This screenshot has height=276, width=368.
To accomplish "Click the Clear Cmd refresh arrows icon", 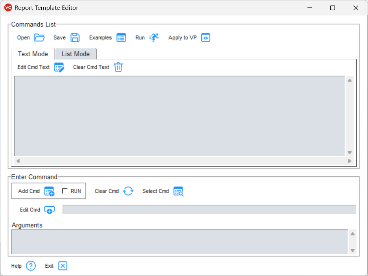I will click(128, 191).
